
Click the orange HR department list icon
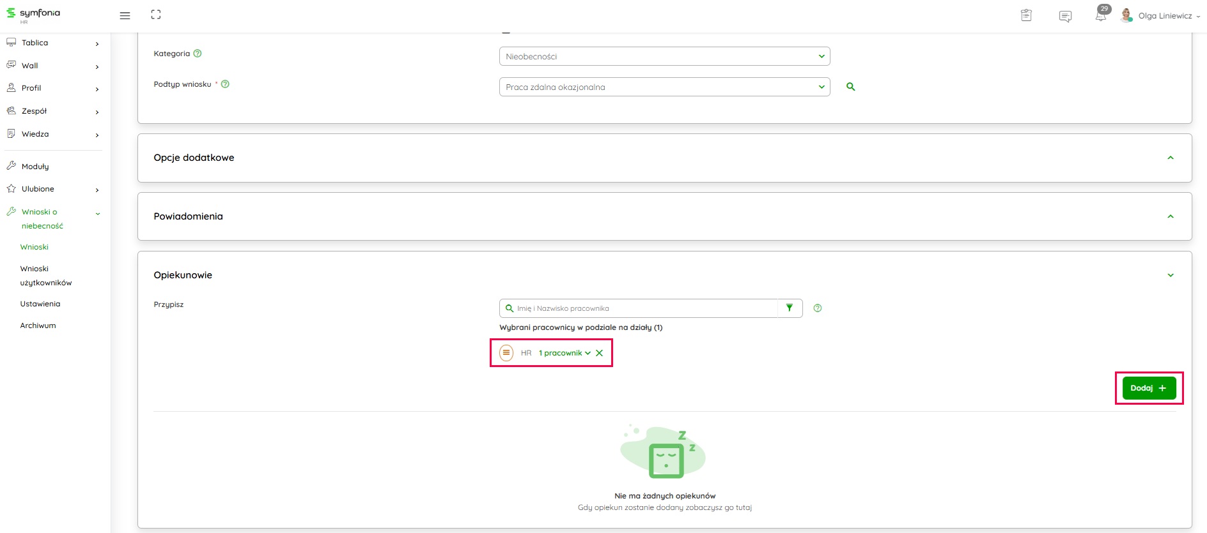point(506,353)
